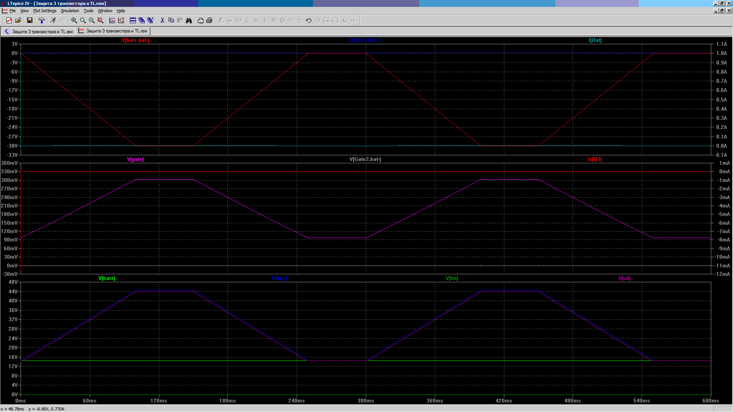Click the 1.0A label on right axis

click(722, 53)
